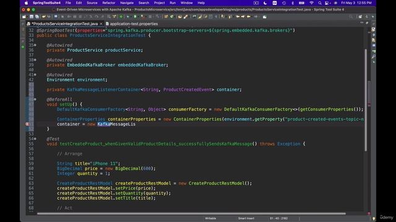
Task: Collapse the fold at line 41
Action: [35, 75]
